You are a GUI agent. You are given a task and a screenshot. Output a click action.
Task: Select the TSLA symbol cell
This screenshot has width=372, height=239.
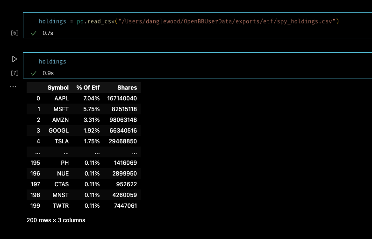point(62,141)
